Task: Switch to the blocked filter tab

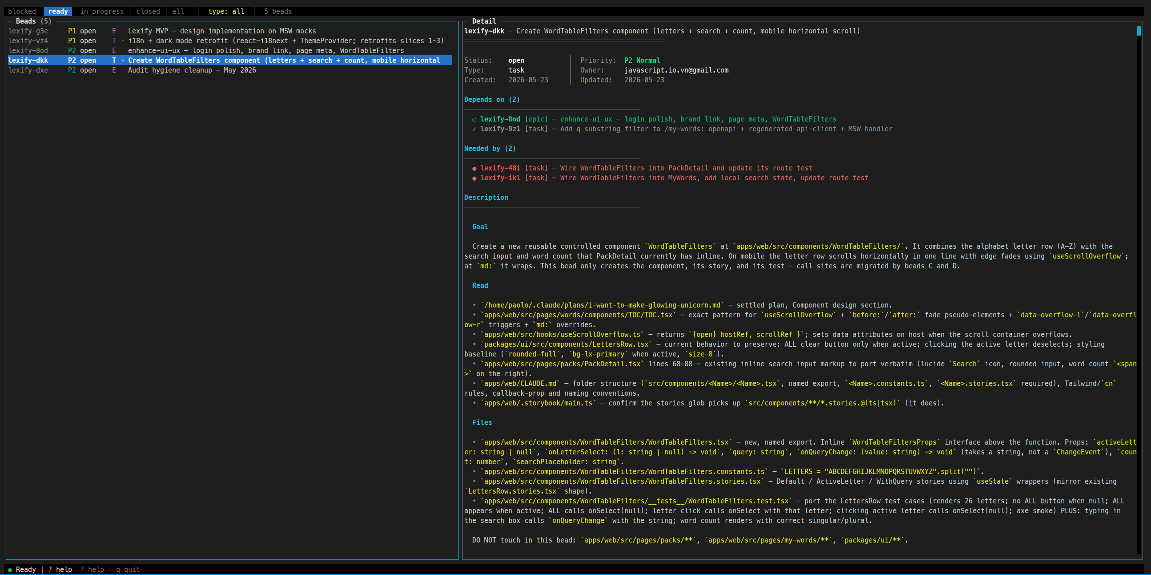Action: (22, 11)
